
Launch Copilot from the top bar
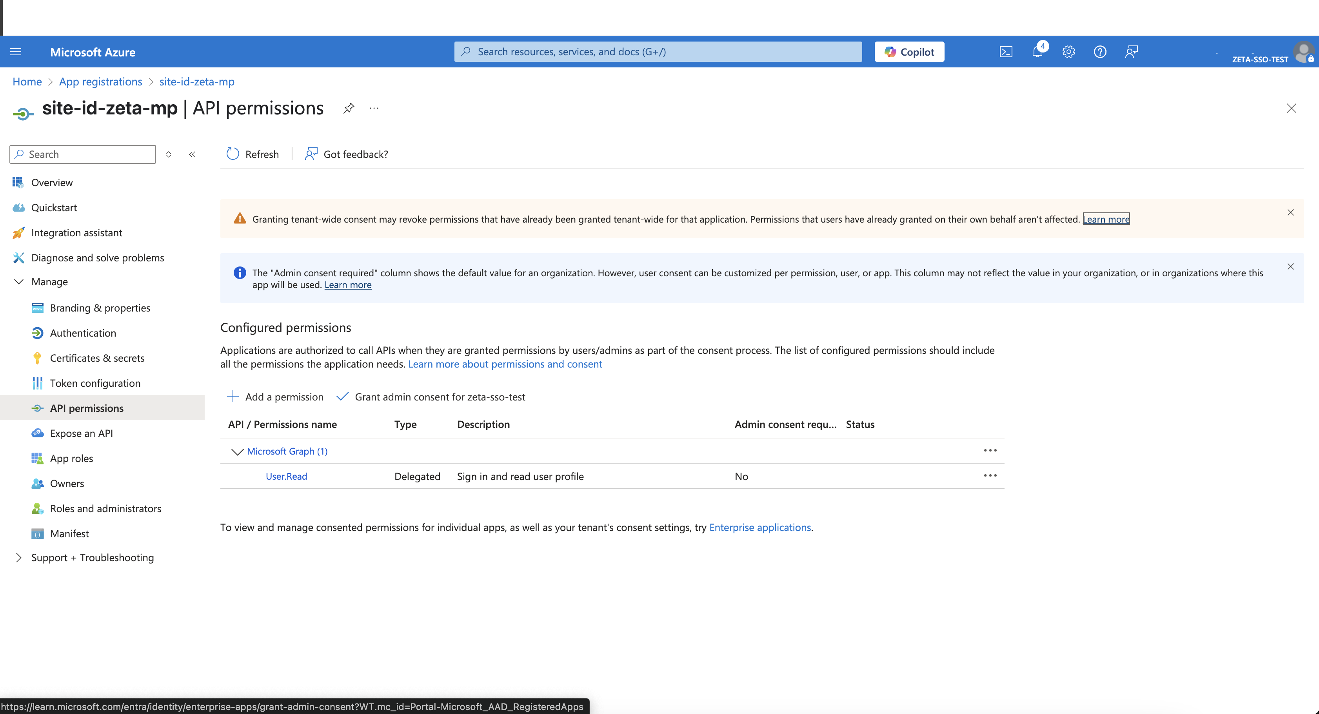pos(909,51)
